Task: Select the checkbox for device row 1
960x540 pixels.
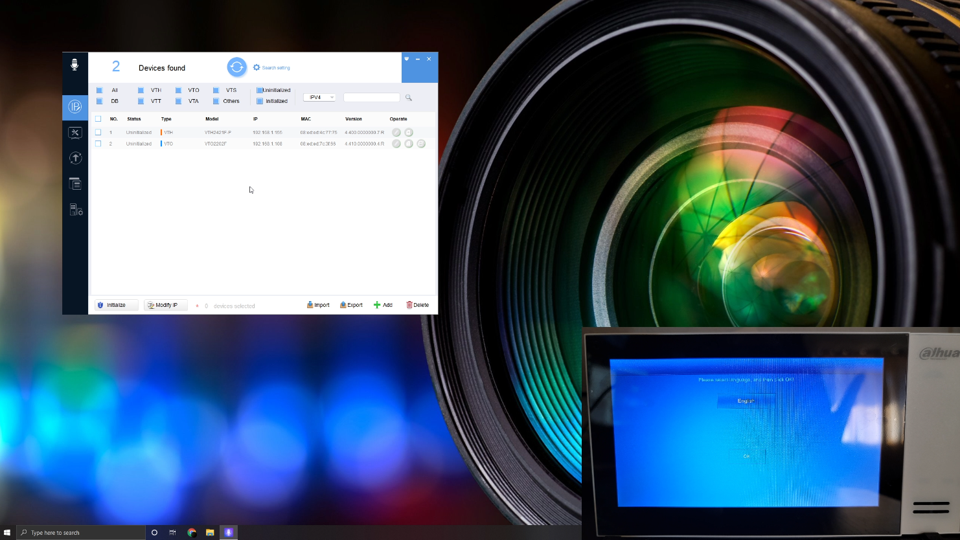Action: tap(98, 132)
